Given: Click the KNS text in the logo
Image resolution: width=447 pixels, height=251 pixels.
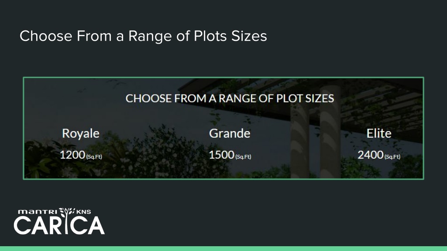Looking at the screenshot, I should [x=83, y=212].
